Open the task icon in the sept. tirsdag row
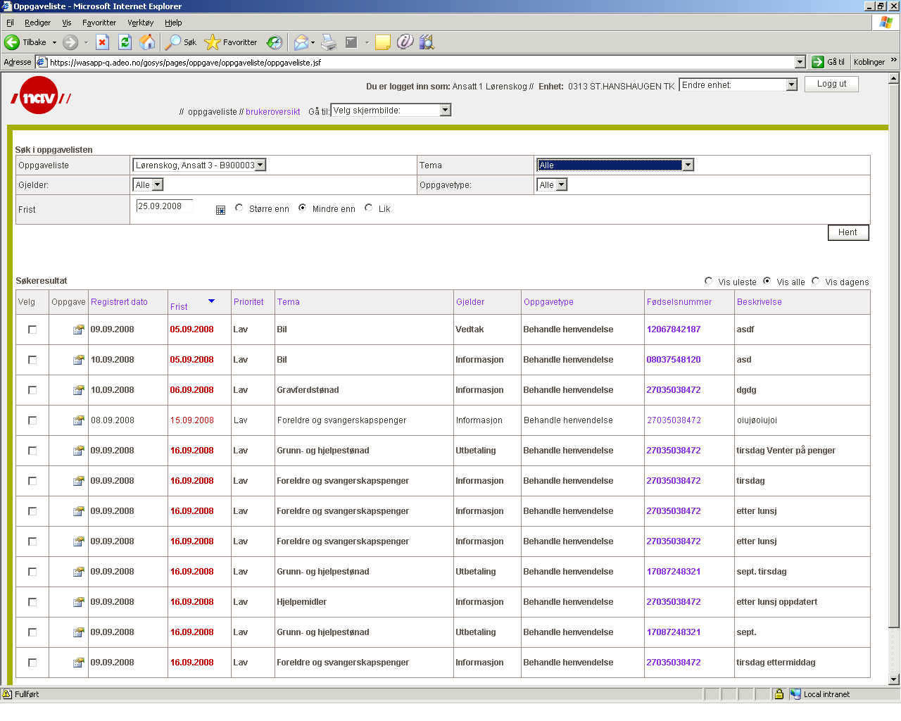This screenshot has height=721, width=901. click(78, 572)
